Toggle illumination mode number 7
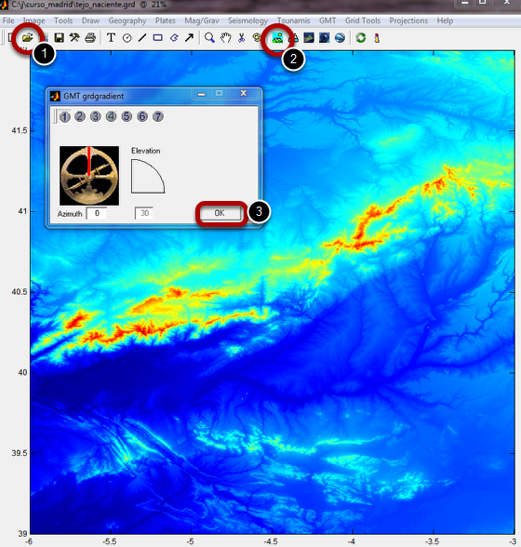 158,116
